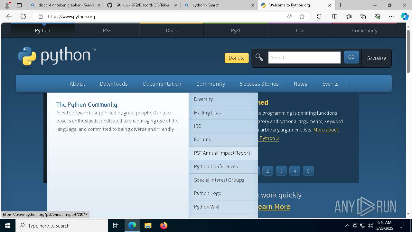The image size is (412, 232).
Task: Open the volume control icon
Action: pos(370,226)
